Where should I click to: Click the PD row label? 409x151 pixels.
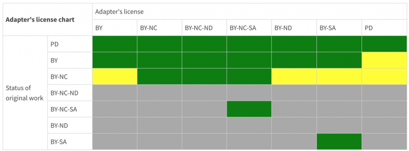pos(70,44)
